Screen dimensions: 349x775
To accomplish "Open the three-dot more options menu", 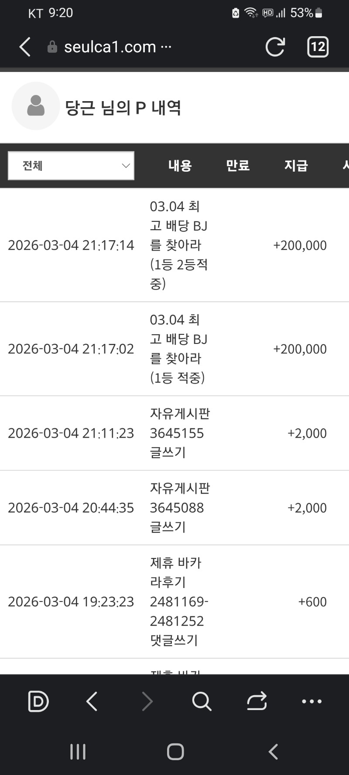I will pyautogui.click(x=311, y=701).
